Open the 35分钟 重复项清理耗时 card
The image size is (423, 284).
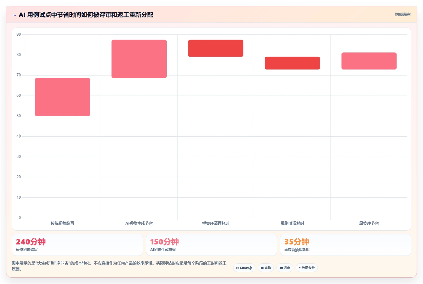345,245
